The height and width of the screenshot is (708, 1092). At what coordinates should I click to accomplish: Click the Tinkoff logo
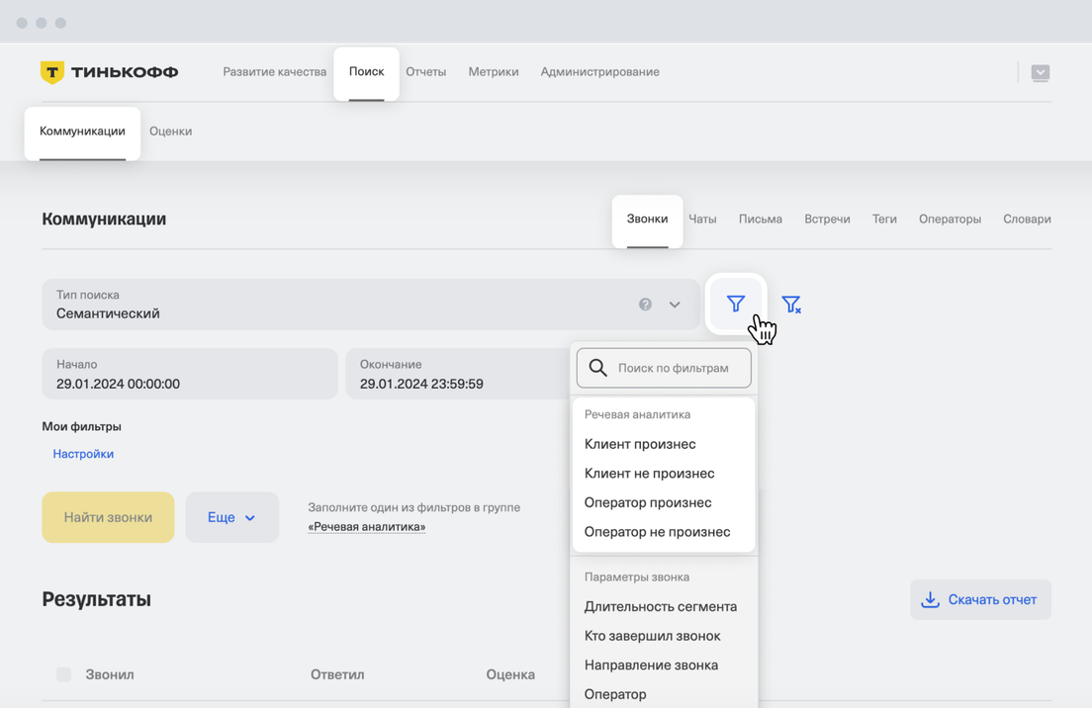(109, 72)
